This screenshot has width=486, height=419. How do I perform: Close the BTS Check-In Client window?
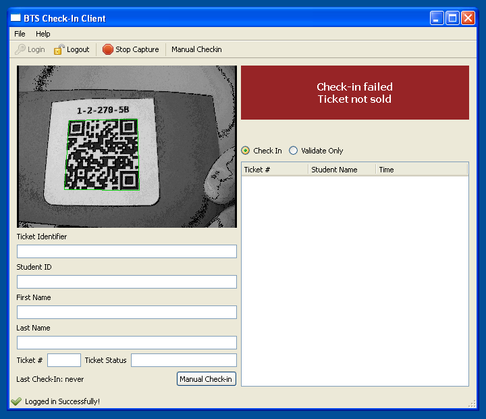[468, 18]
